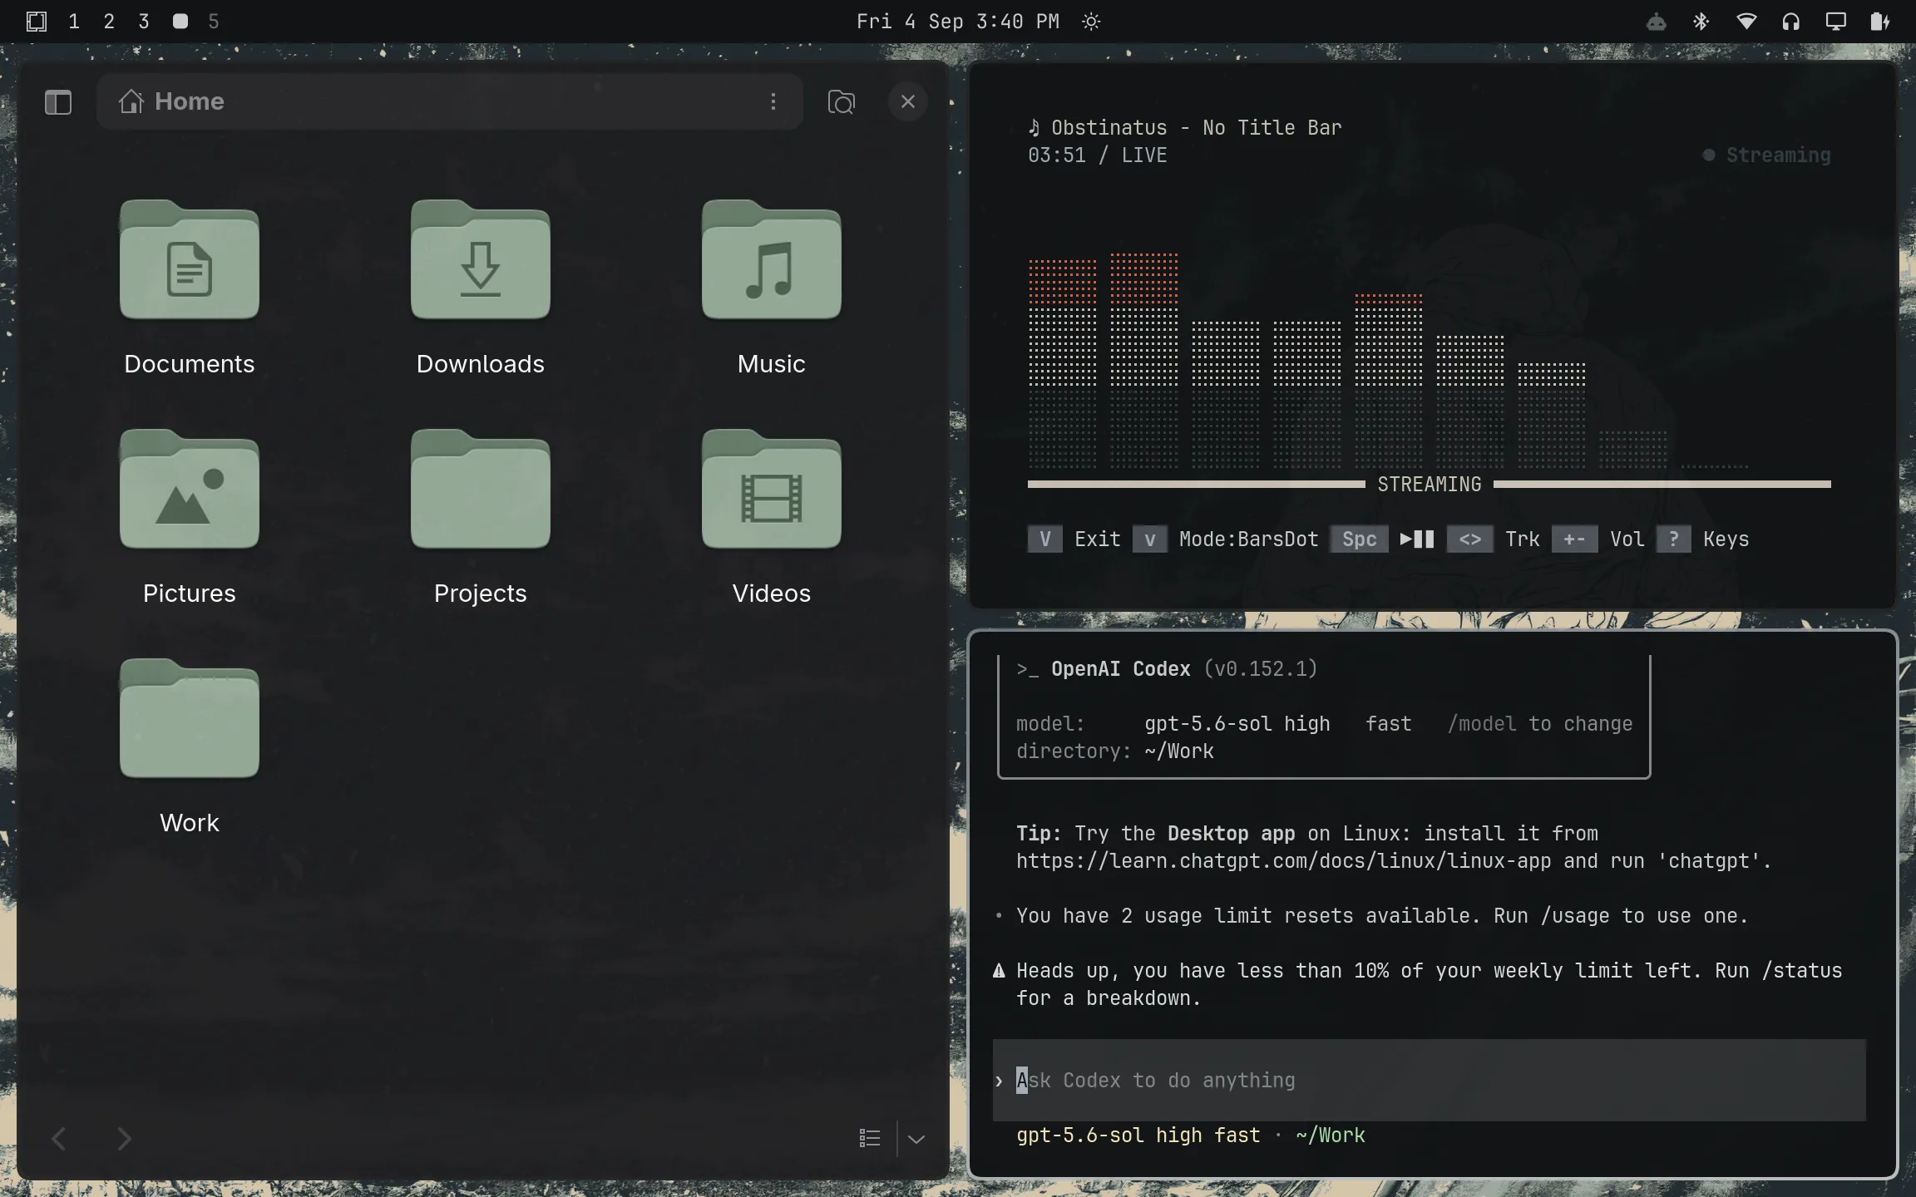
Task: Click the battery status icon
Action: tap(1880, 22)
